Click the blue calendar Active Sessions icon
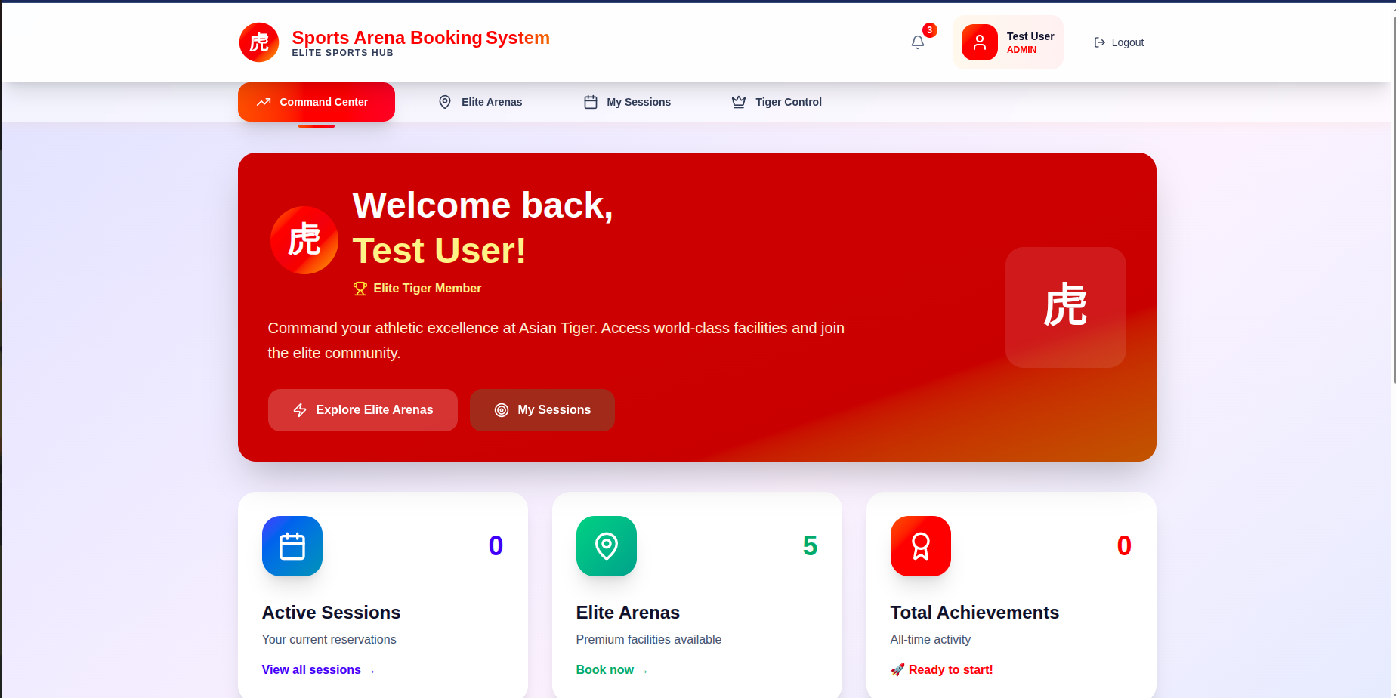The width and height of the screenshot is (1396, 698). 292,546
